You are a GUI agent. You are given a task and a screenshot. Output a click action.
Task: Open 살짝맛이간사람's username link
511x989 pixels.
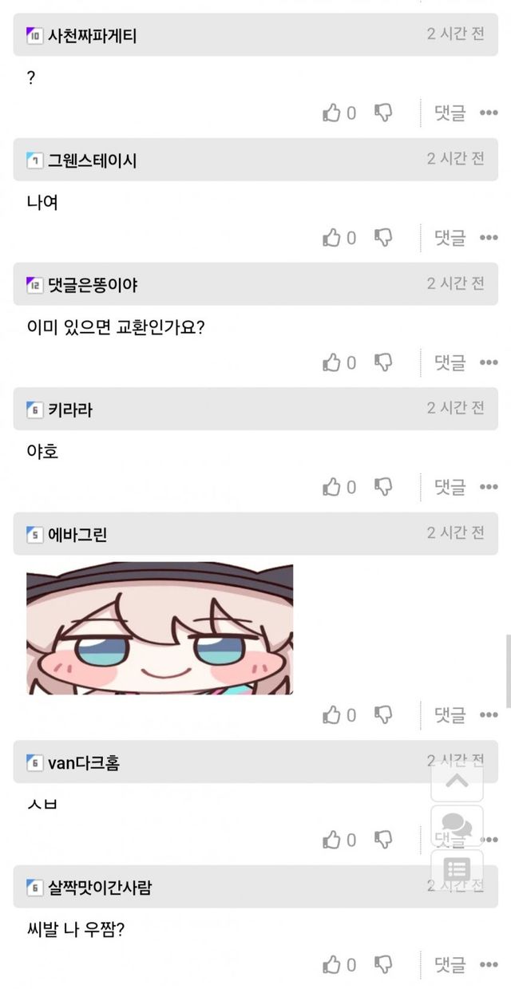point(100,887)
